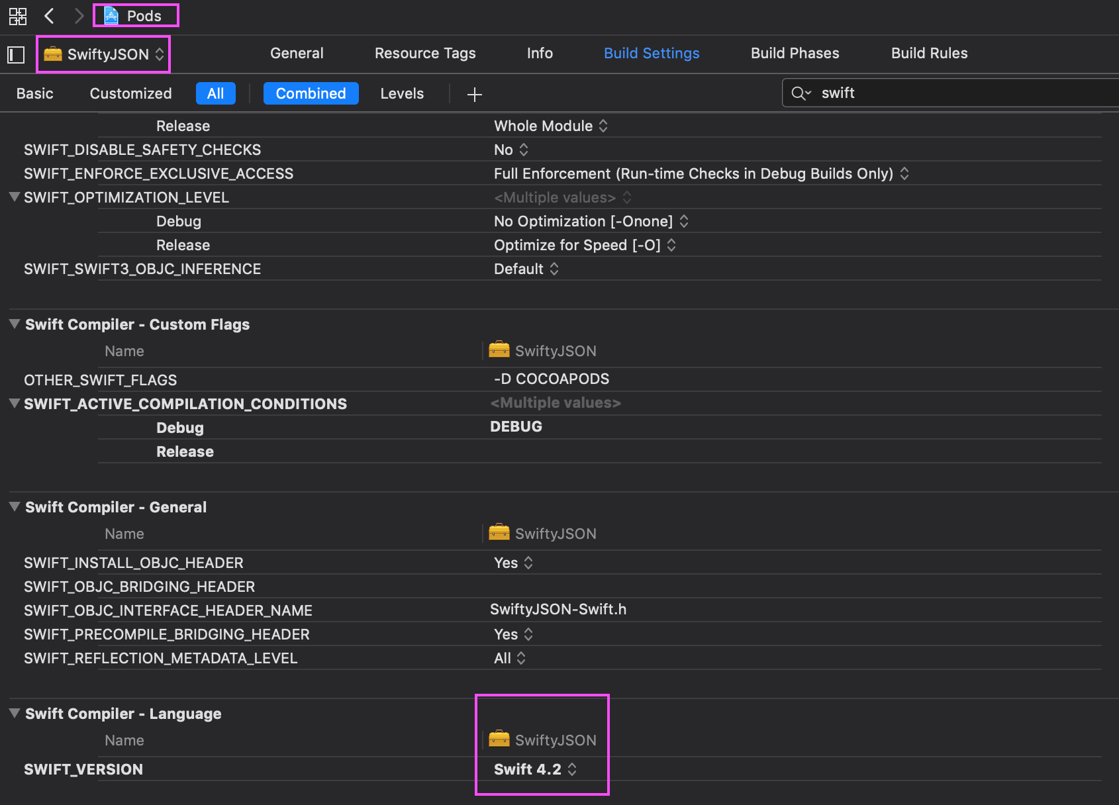Click the -D COCOAPODS flag value
The height and width of the screenshot is (805, 1119).
tap(552, 379)
